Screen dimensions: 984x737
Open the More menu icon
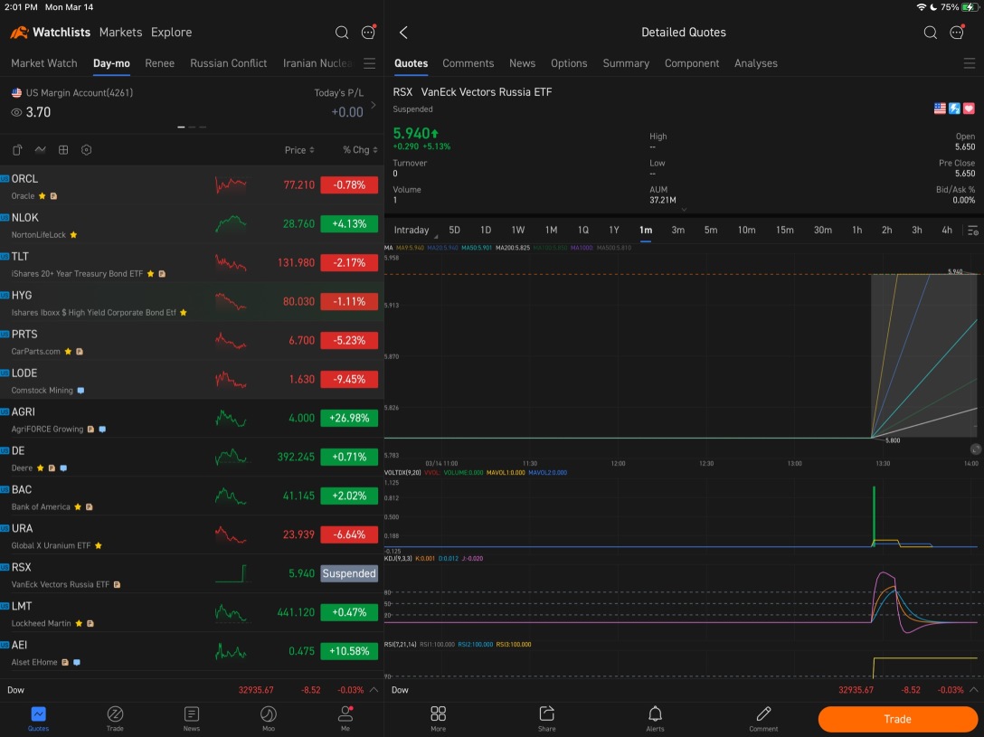click(x=438, y=719)
